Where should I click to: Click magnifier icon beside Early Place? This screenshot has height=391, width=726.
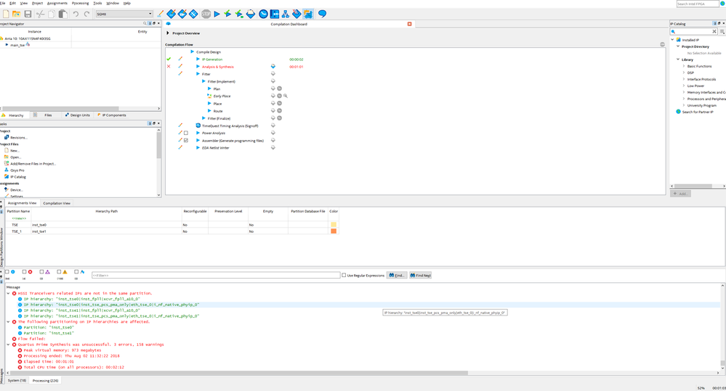click(286, 96)
